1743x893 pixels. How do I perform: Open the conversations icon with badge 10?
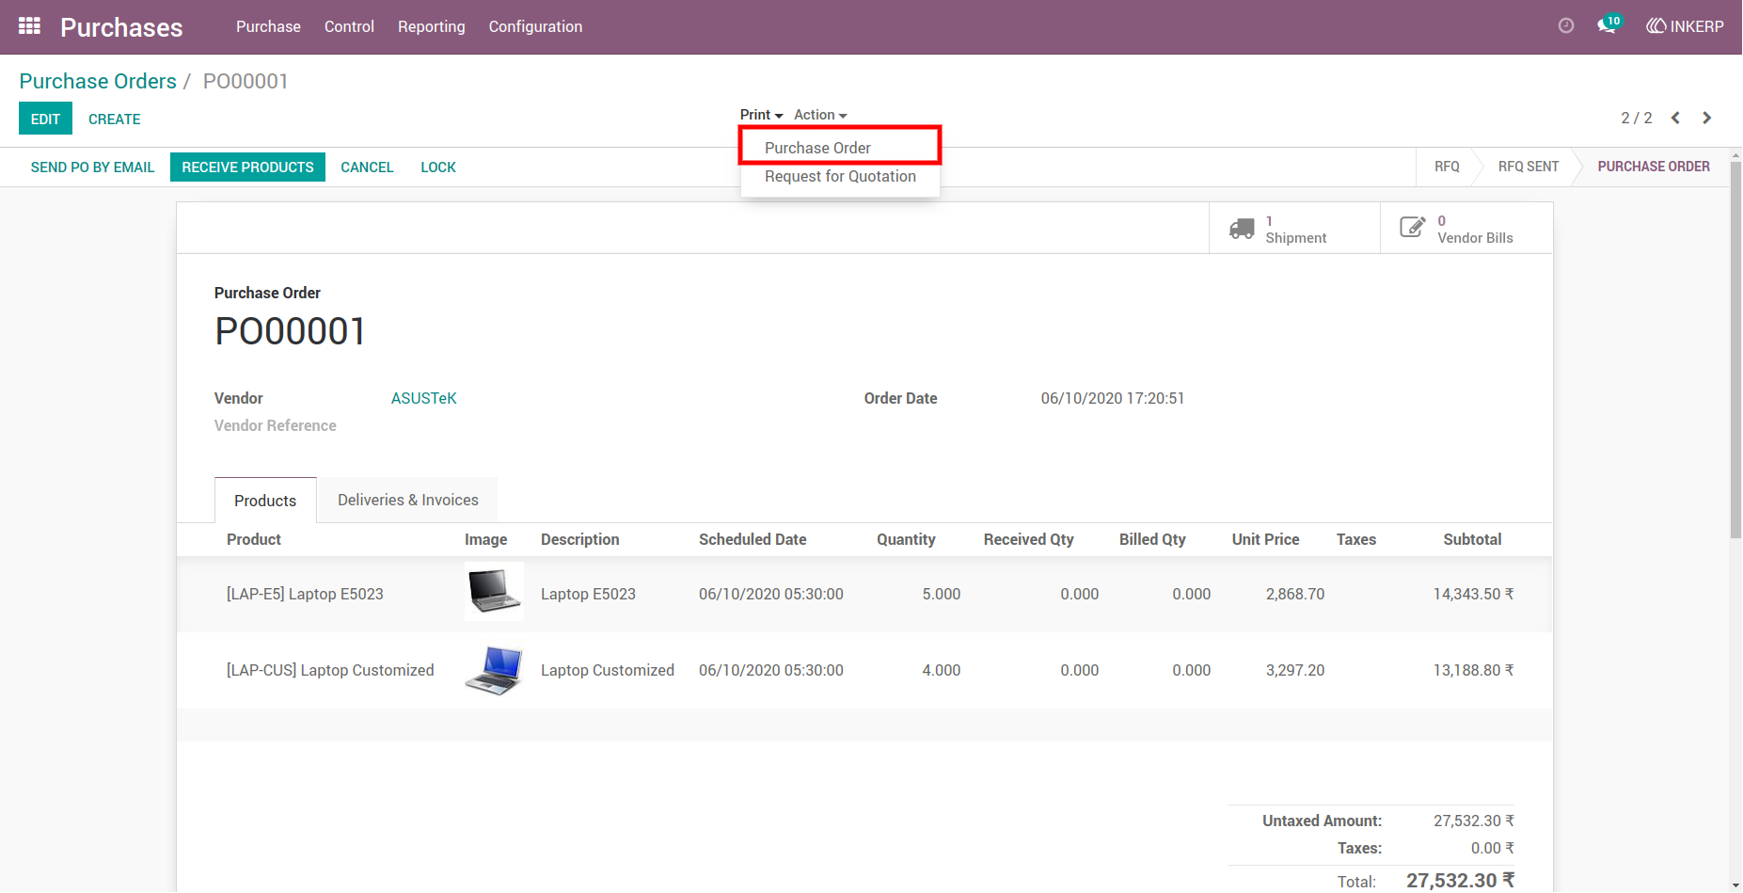(1608, 25)
